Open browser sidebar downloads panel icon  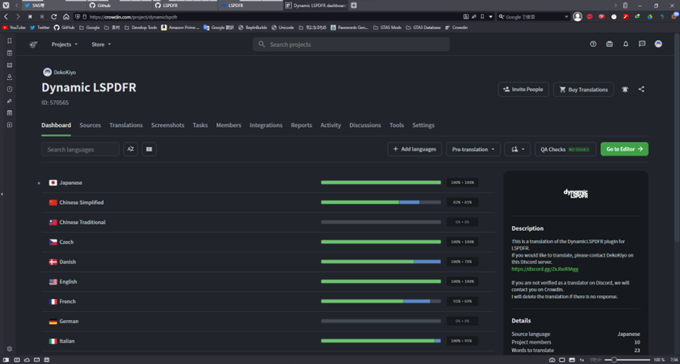coord(9,77)
